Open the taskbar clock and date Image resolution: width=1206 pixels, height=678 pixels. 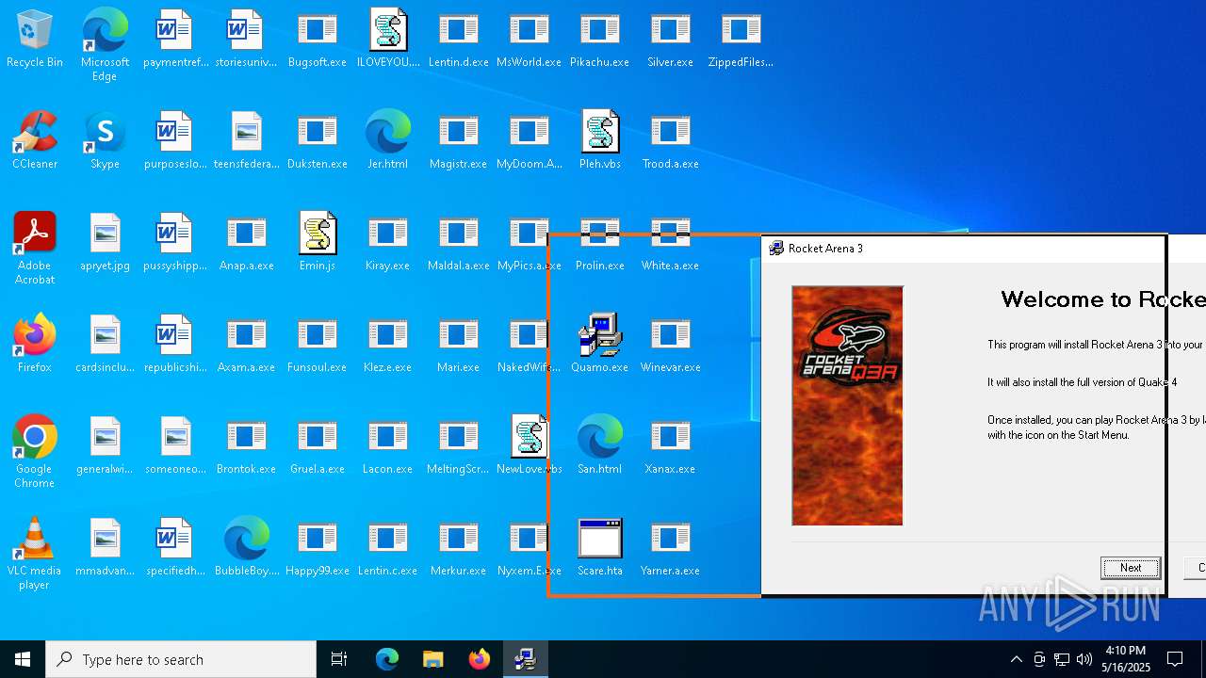[x=1126, y=659]
